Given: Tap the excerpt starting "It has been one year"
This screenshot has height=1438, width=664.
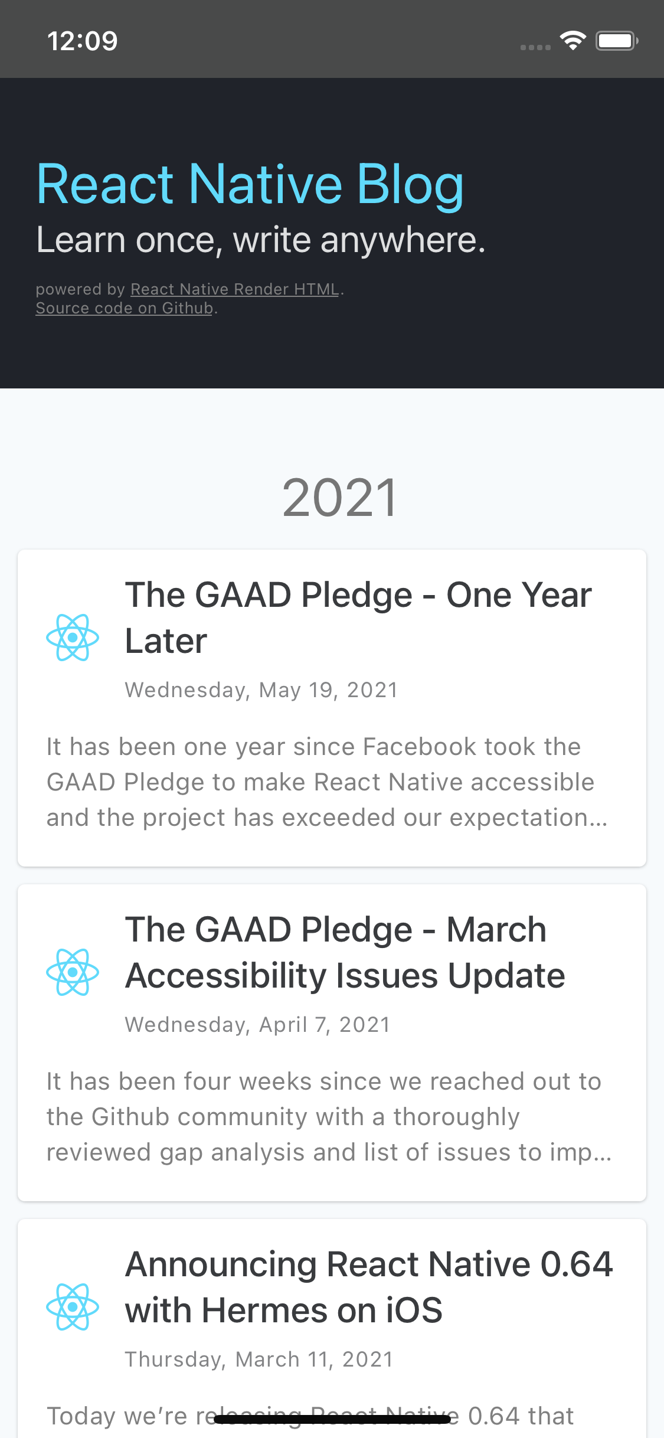Looking at the screenshot, I should pyautogui.click(x=326, y=782).
